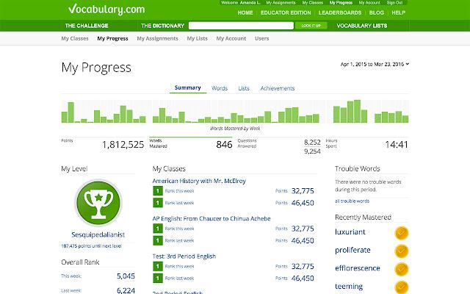Click the Look It Up button

311,26
